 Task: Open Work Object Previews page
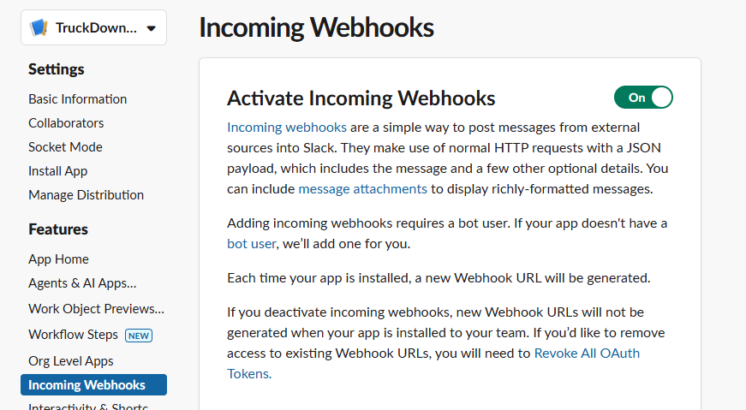tap(96, 309)
